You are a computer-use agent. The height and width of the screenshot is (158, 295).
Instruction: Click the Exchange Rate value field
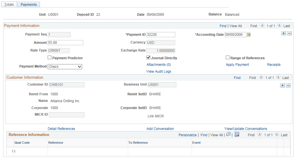tap(161, 51)
